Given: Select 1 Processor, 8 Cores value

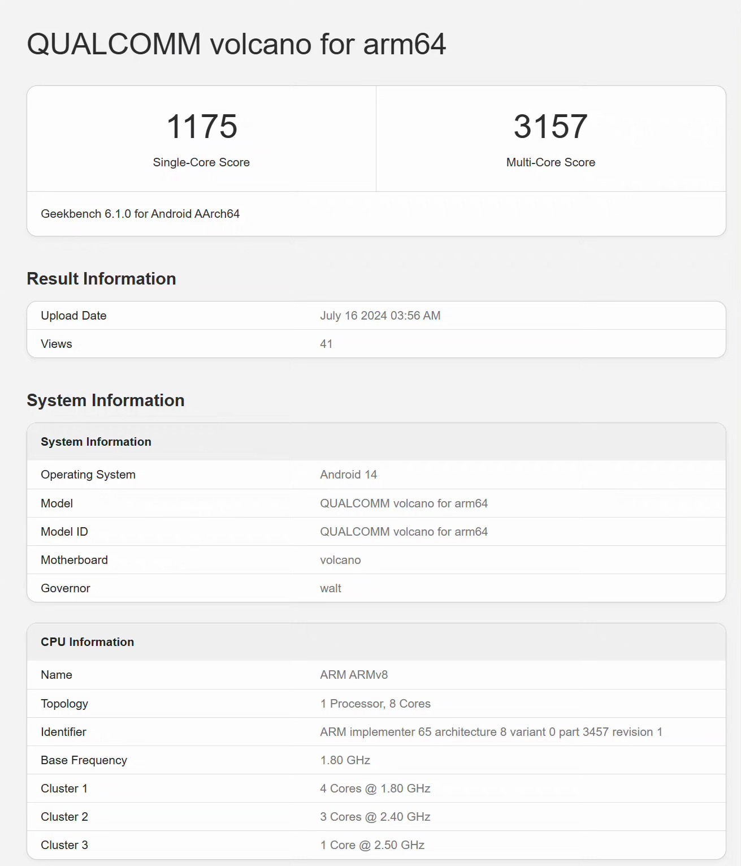Looking at the screenshot, I should [375, 704].
